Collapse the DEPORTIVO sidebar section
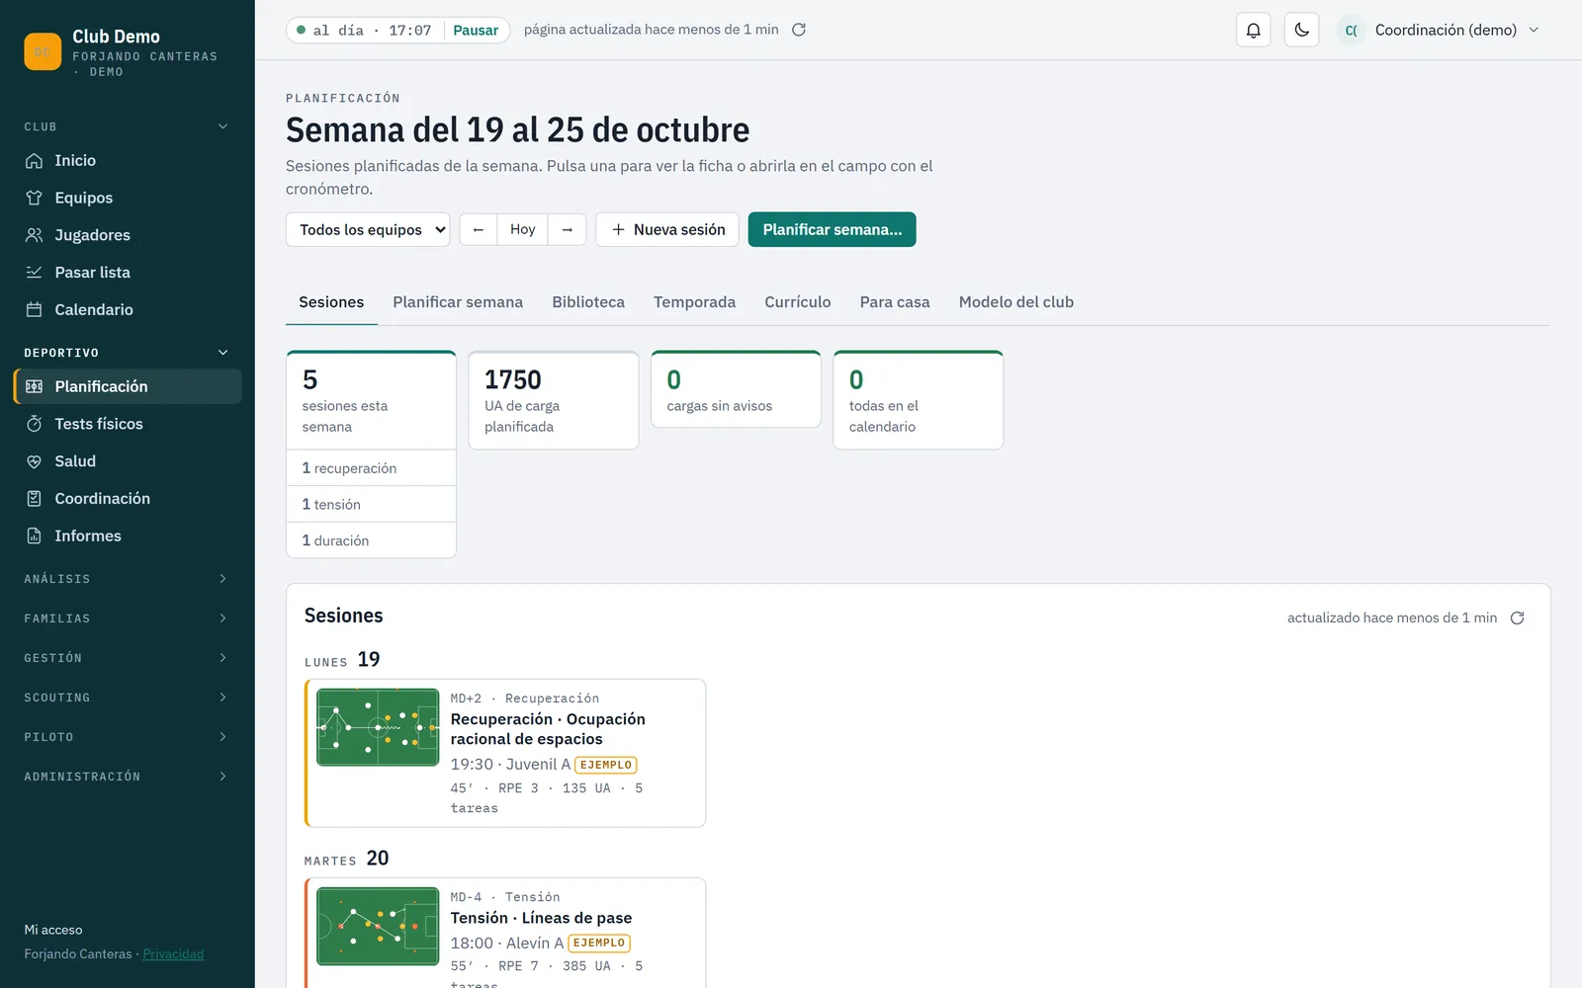The width and height of the screenshot is (1582, 988). point(128,353)
